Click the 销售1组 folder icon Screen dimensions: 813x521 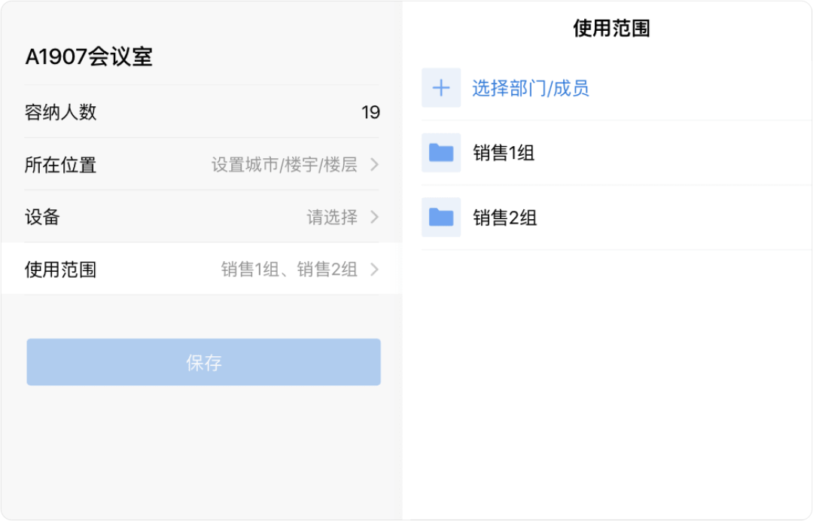pyautogui.click(x=441, y=153)
